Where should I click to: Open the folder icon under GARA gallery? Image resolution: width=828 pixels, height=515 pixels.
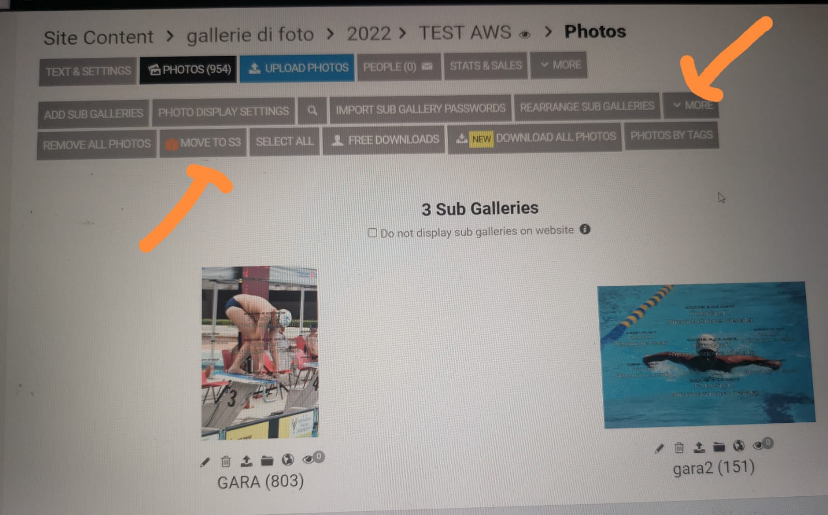[267, 460]
